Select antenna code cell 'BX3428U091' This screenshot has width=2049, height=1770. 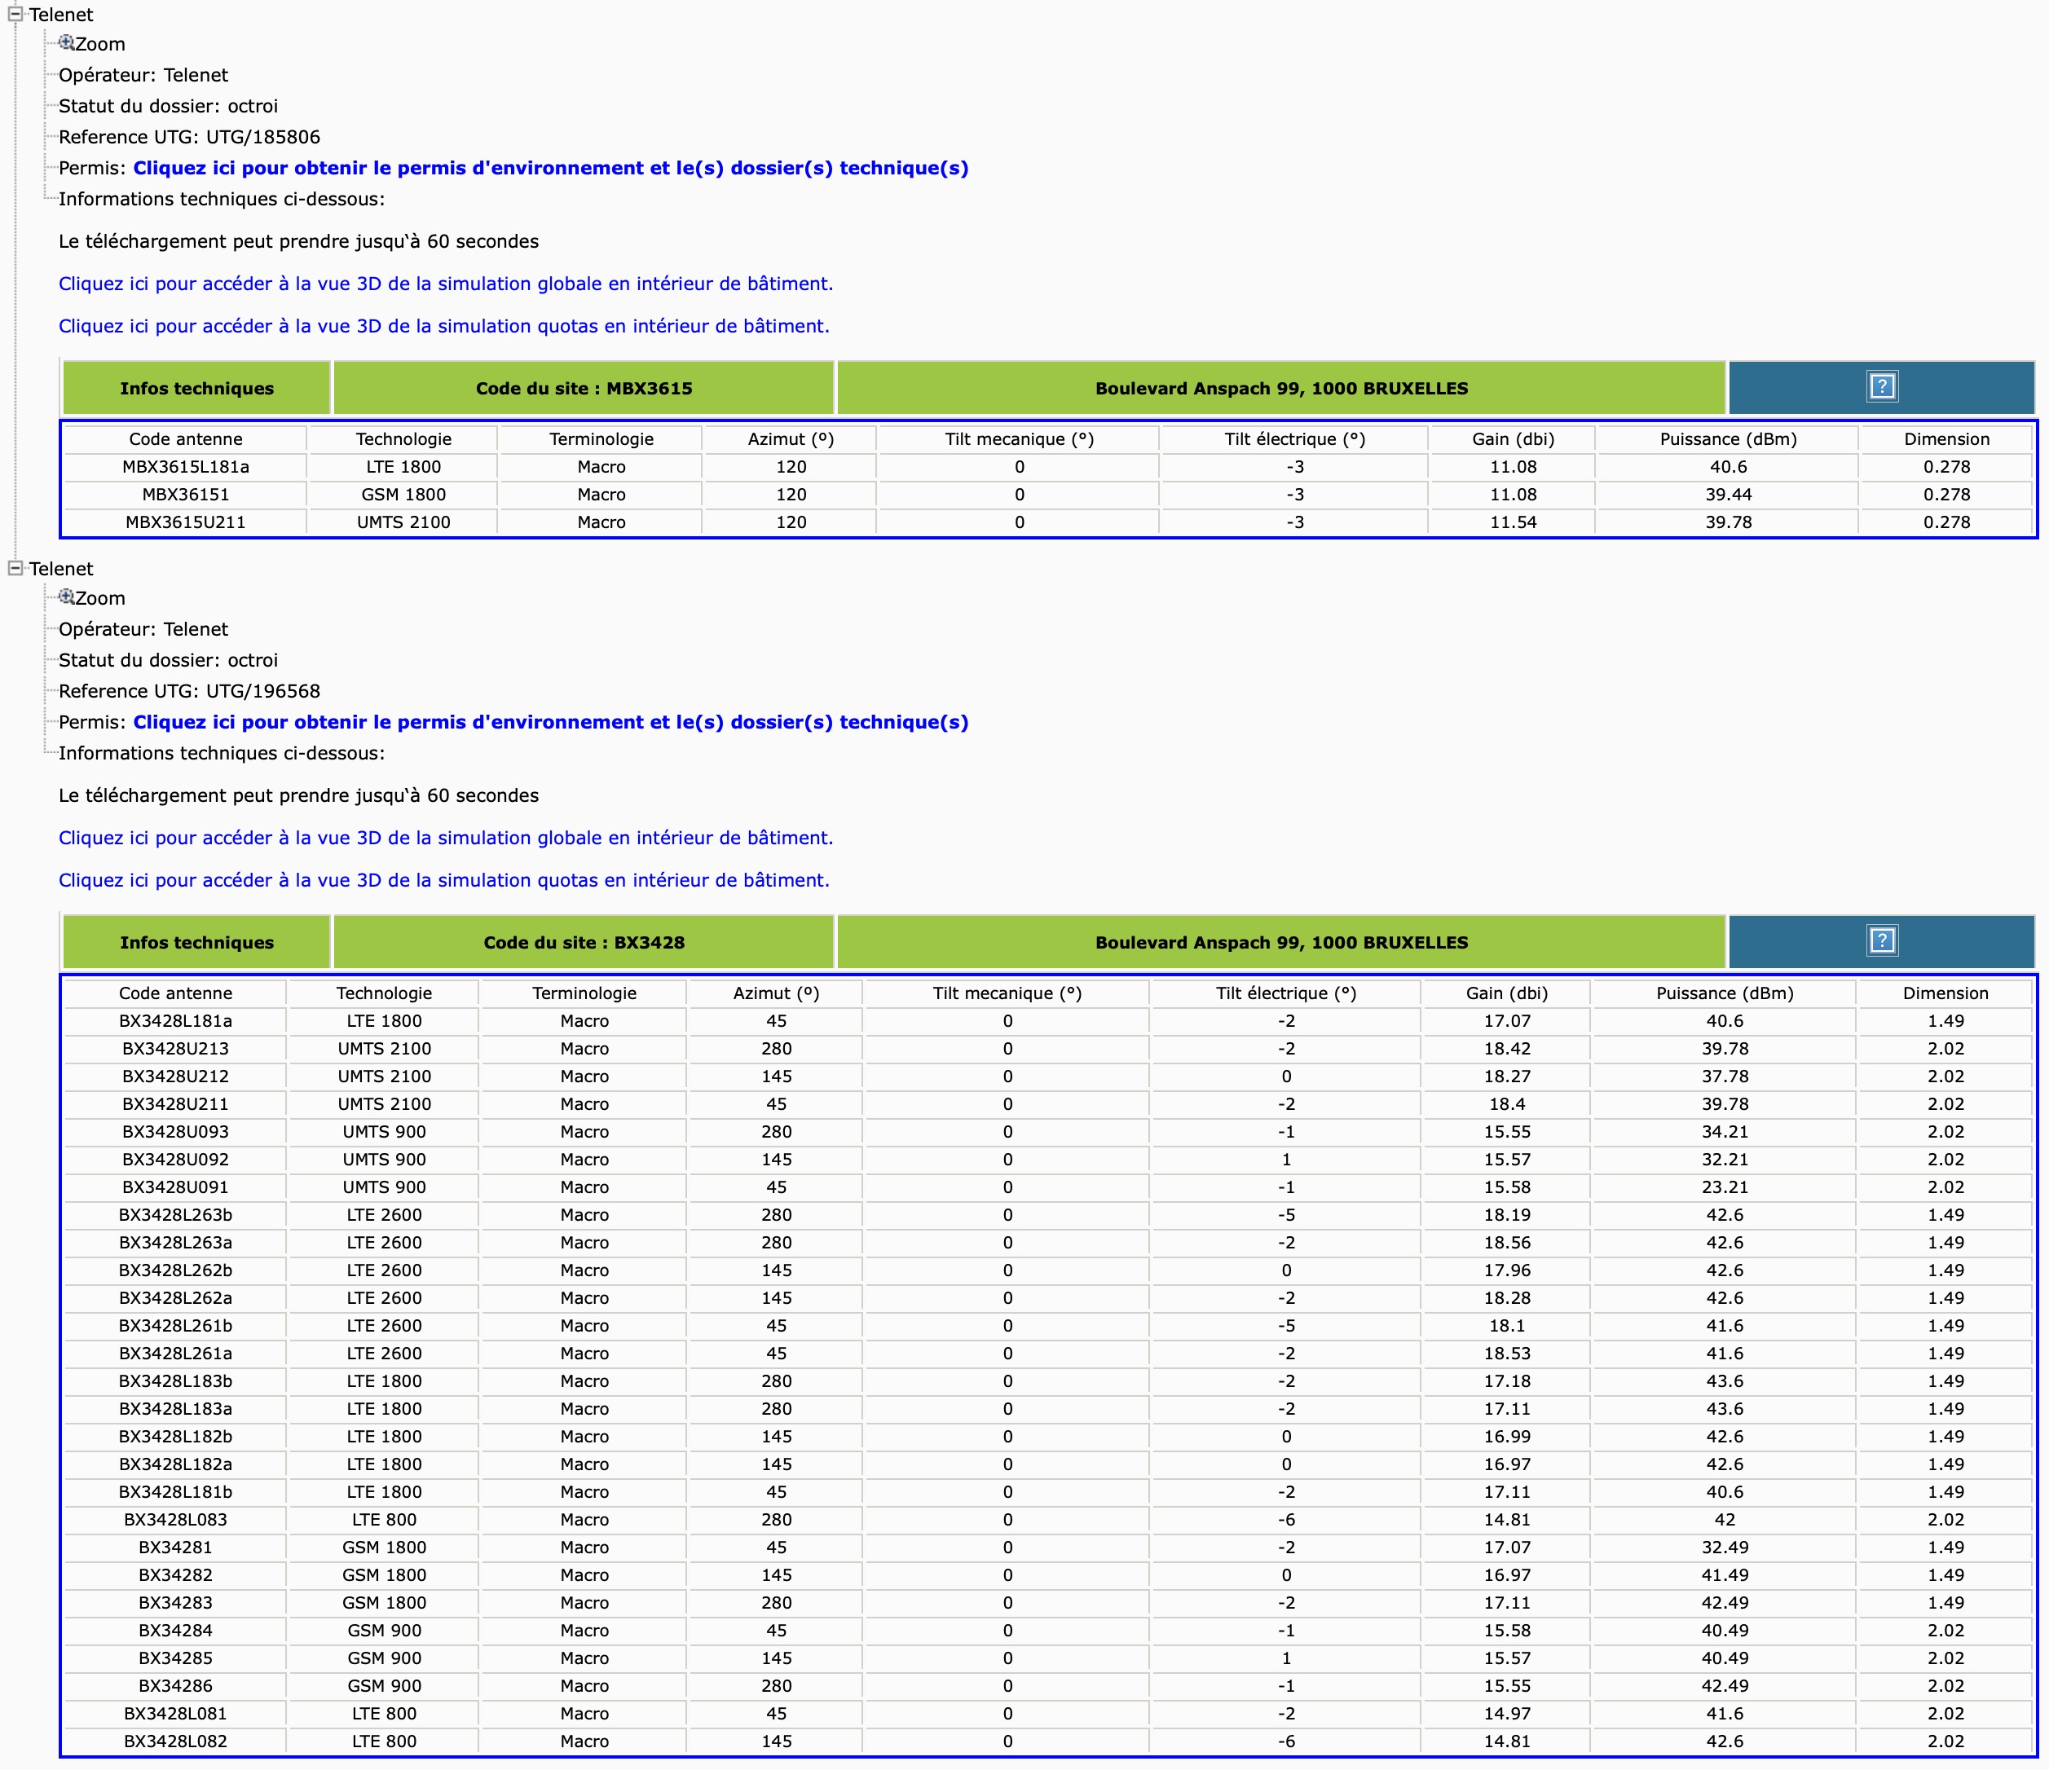pyautogui.click(x=175, y=1187)
